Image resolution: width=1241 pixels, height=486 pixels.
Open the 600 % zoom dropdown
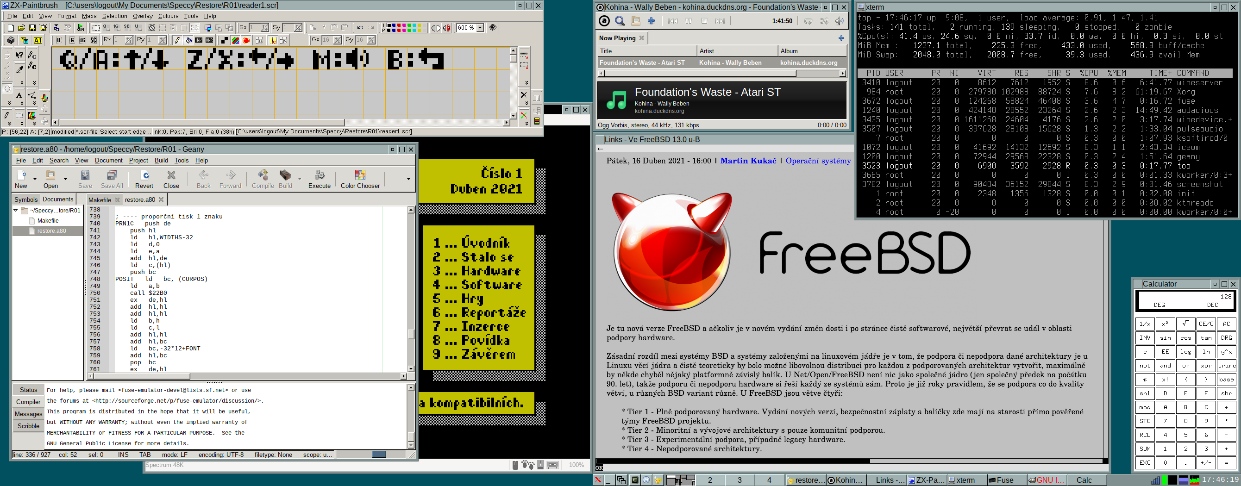click(480, 28)
